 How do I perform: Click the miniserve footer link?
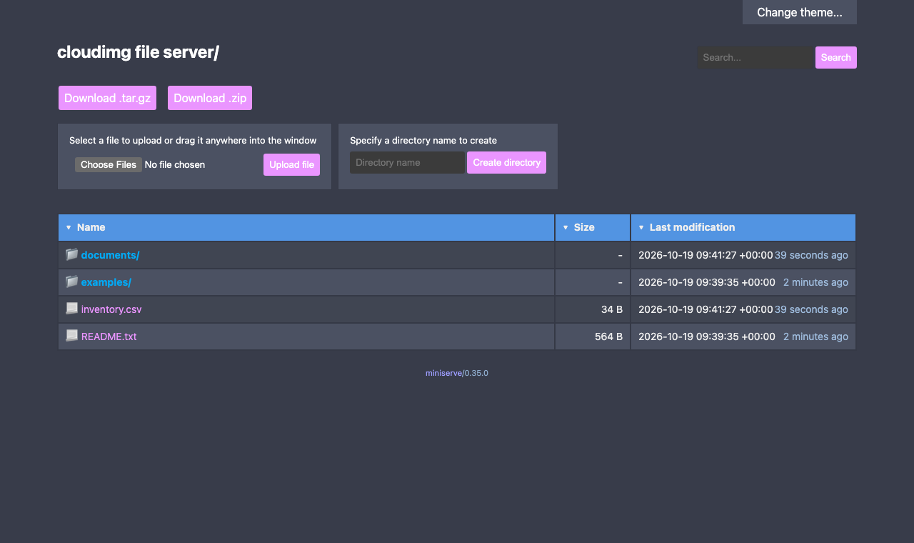[x=443, y=373]
